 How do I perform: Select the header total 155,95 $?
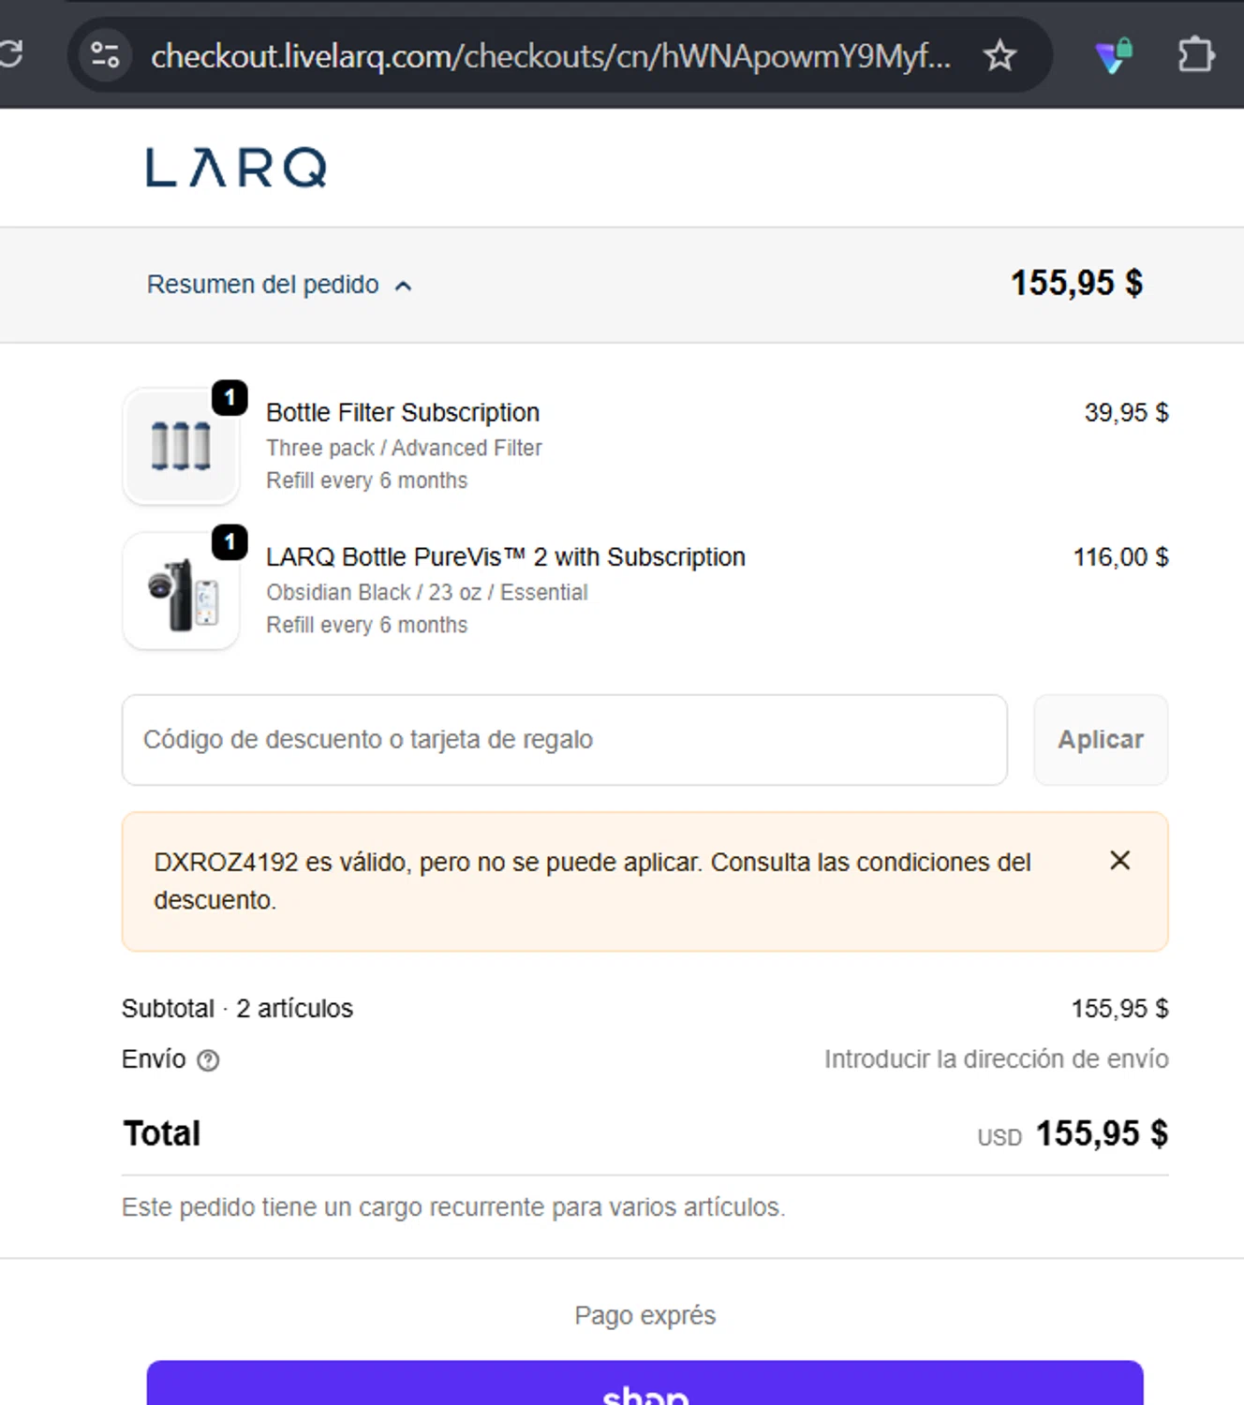point(1076,283)
